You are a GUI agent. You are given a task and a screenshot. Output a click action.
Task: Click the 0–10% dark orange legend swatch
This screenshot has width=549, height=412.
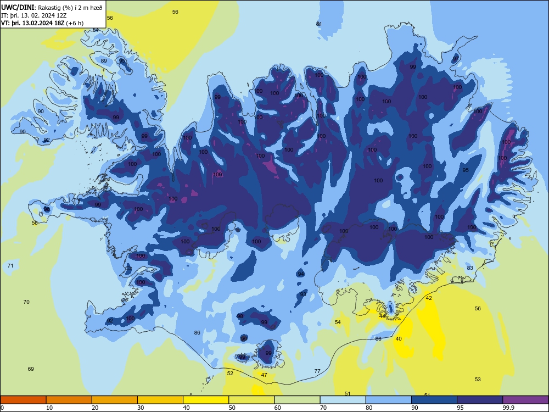tap(23, 400)
